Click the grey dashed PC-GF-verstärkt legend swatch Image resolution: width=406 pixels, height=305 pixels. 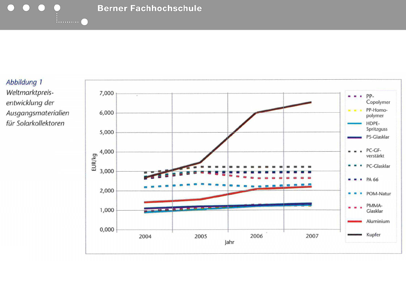point(355,151)
